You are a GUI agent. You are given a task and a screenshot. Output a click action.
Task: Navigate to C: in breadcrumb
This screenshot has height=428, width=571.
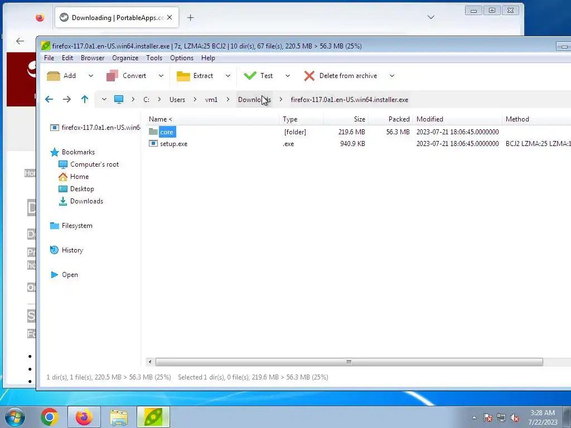(x=147, y=99)
